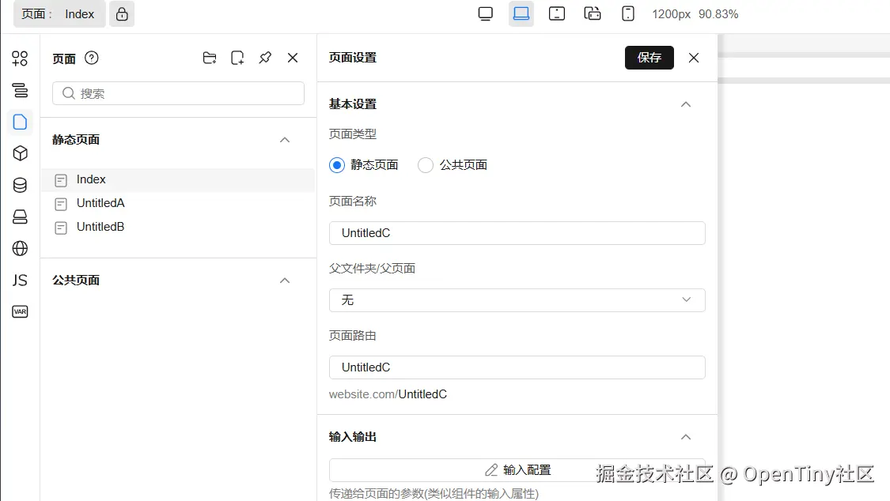Screen dimensions: 890x501
Task: Collapse the 静态页面 section
Action: tap(285, 140)
